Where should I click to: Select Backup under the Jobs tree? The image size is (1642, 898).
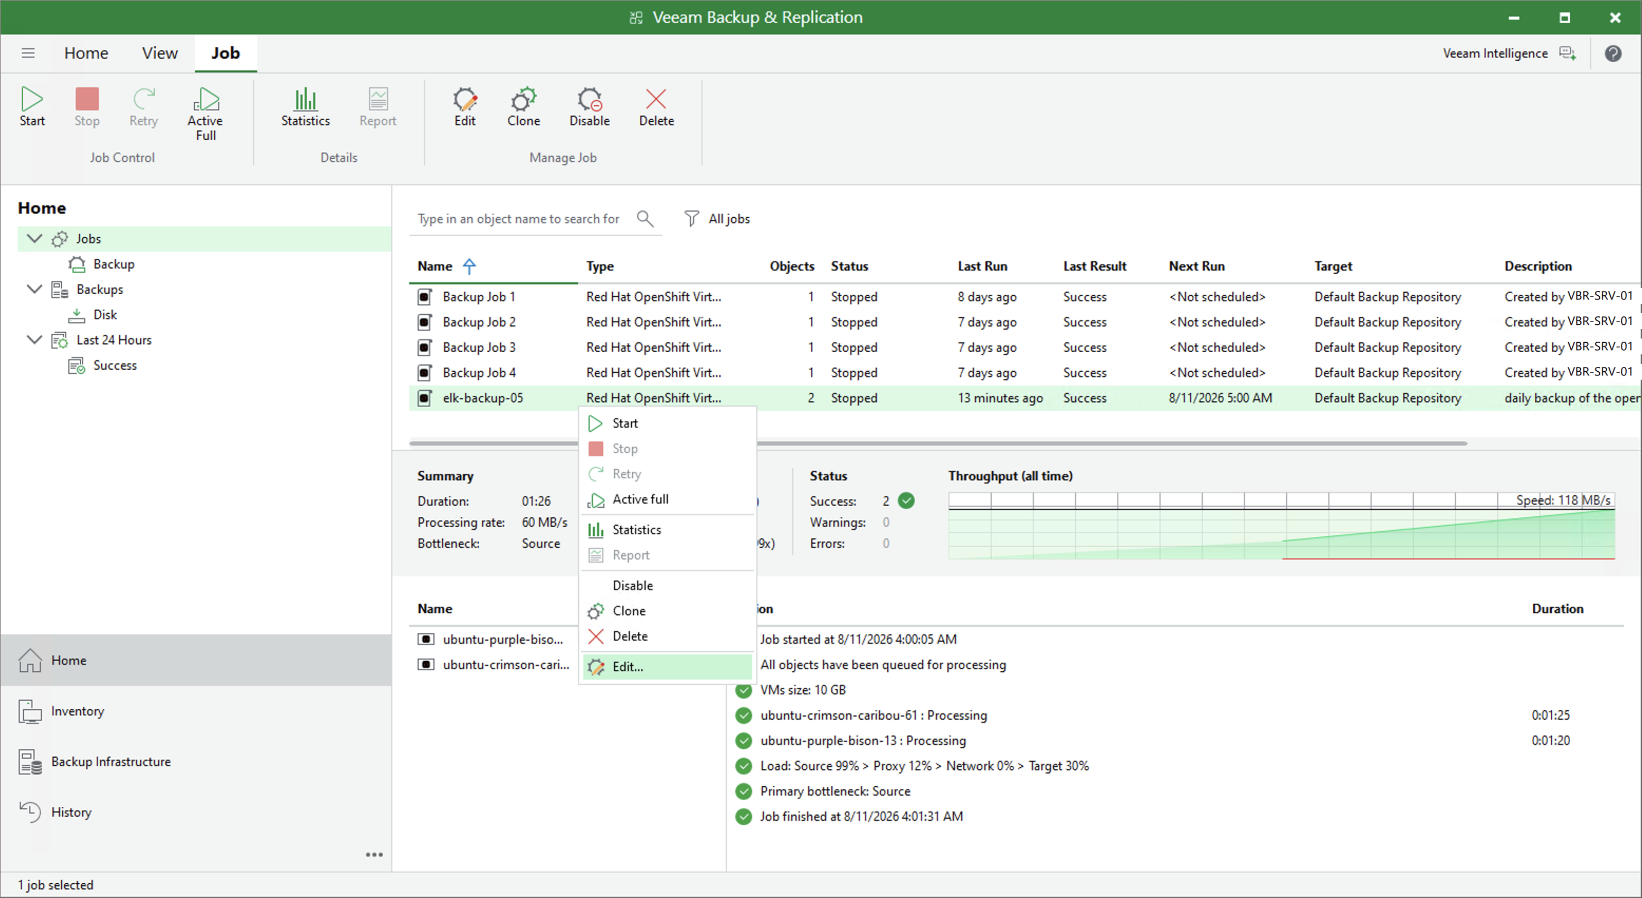point(113,264)
